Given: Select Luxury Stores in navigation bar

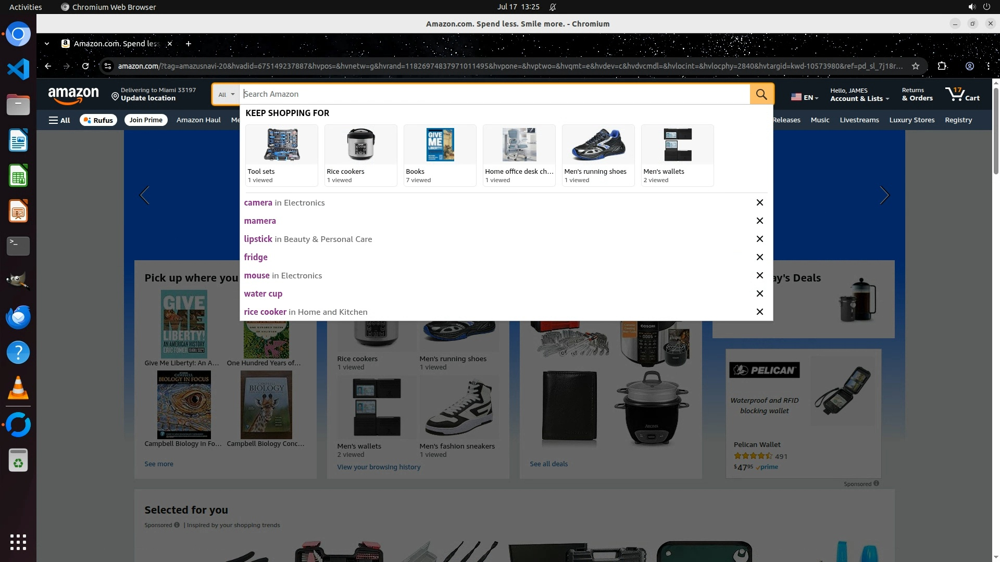Looking at the screenshot, I should (911, 120).
